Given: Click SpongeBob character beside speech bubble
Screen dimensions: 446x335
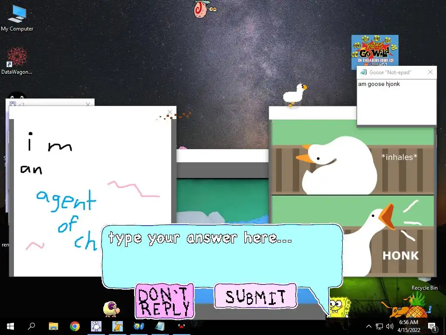Looking at the screenshot, I should [338, 307].
